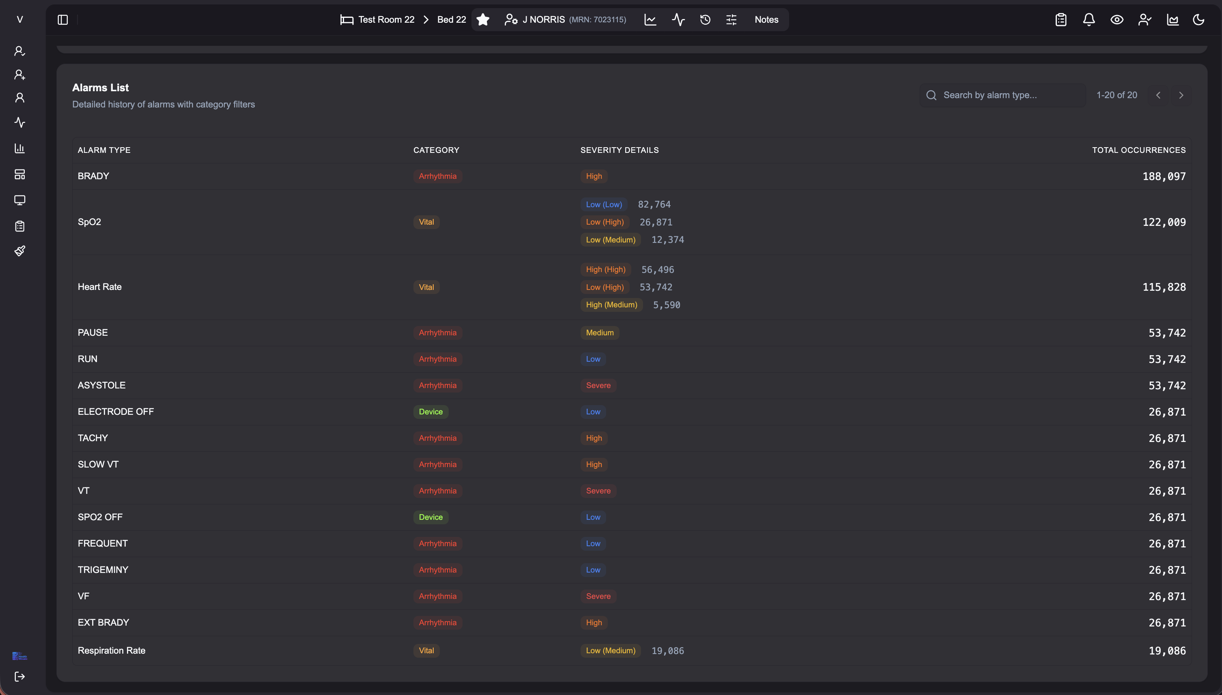
Task: Toggle the sidebar panel icon
Action: 62,19
